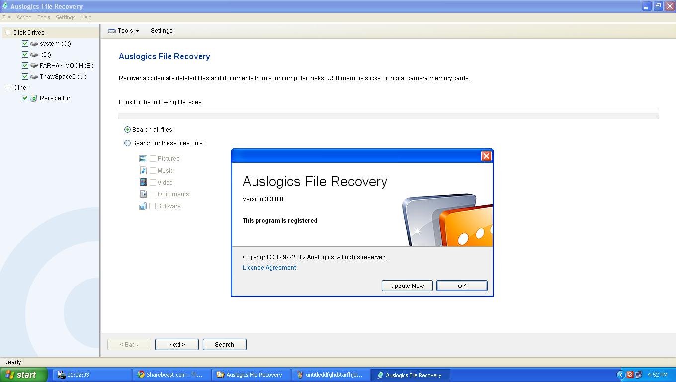Click the disabled < Back button
The image size is (676, 382).
[x=129, y=344]
